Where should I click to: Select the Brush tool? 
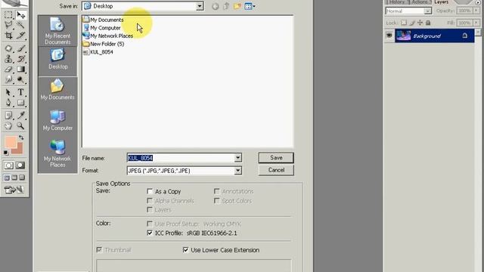click(x=20, y=48)
